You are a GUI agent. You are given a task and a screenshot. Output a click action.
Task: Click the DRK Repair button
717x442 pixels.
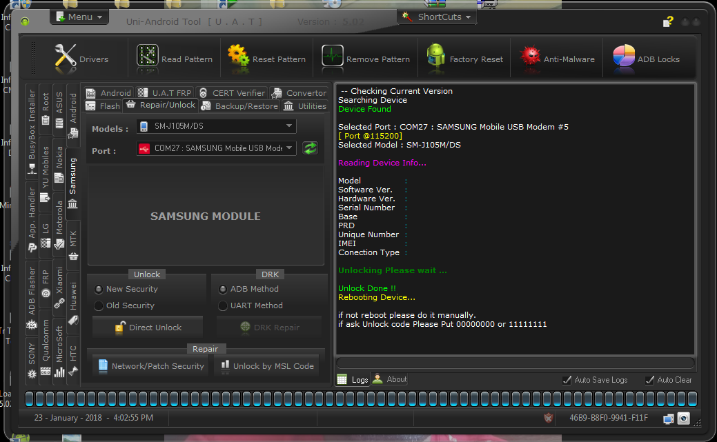269,328
